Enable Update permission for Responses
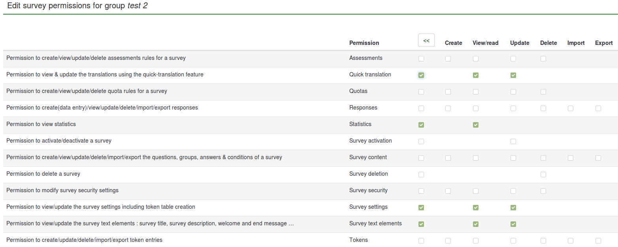Screen dimensions: 618x247 [513, 108]
